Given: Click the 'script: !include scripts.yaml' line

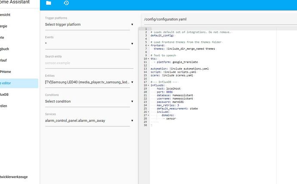Looking at the screenshot, I should point(173,72).
